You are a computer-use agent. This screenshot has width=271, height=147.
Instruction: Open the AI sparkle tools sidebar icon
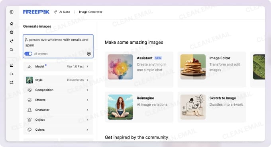point(12,41)
